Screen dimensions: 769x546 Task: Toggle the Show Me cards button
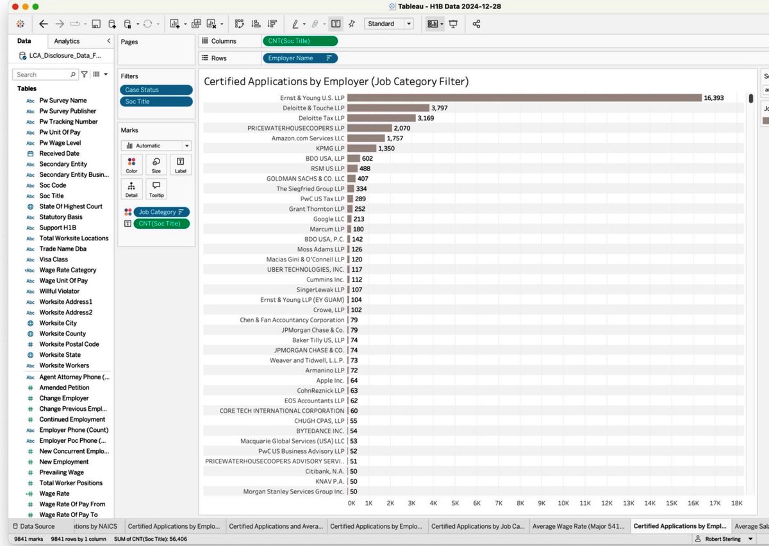tap(433, 24)
